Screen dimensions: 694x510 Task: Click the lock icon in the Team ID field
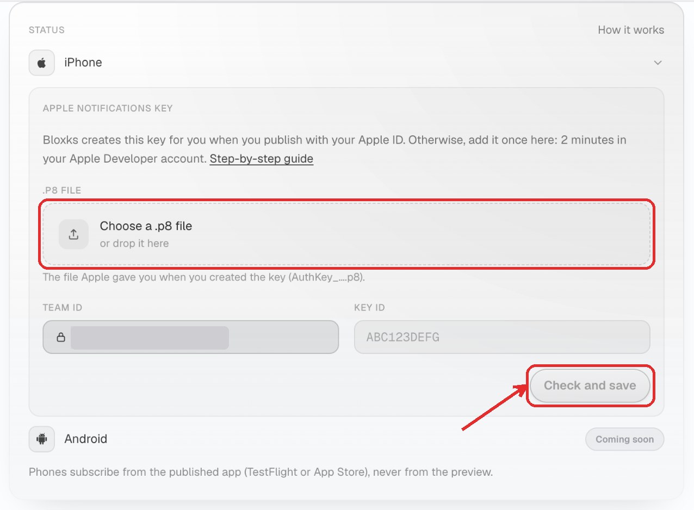coord(61,338)
